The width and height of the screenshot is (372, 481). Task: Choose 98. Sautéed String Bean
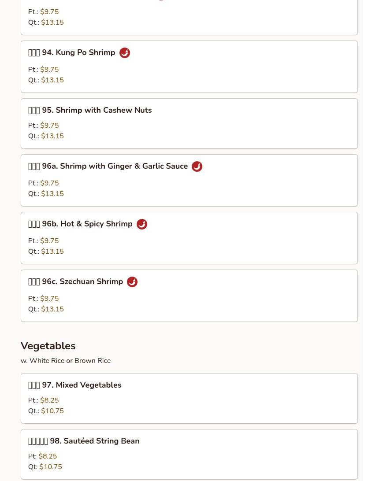point(189,454)
